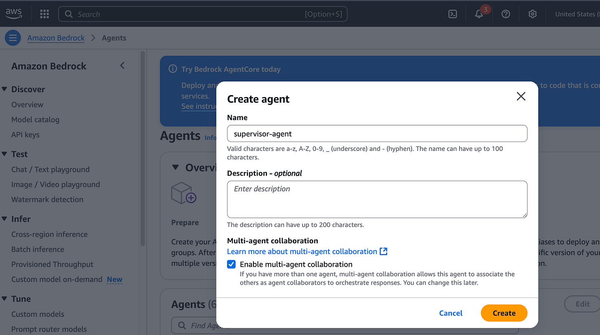Screen dimensions: 600x335
Task: Click the Multi-agent collaboration section label
Action: (272, 241)
